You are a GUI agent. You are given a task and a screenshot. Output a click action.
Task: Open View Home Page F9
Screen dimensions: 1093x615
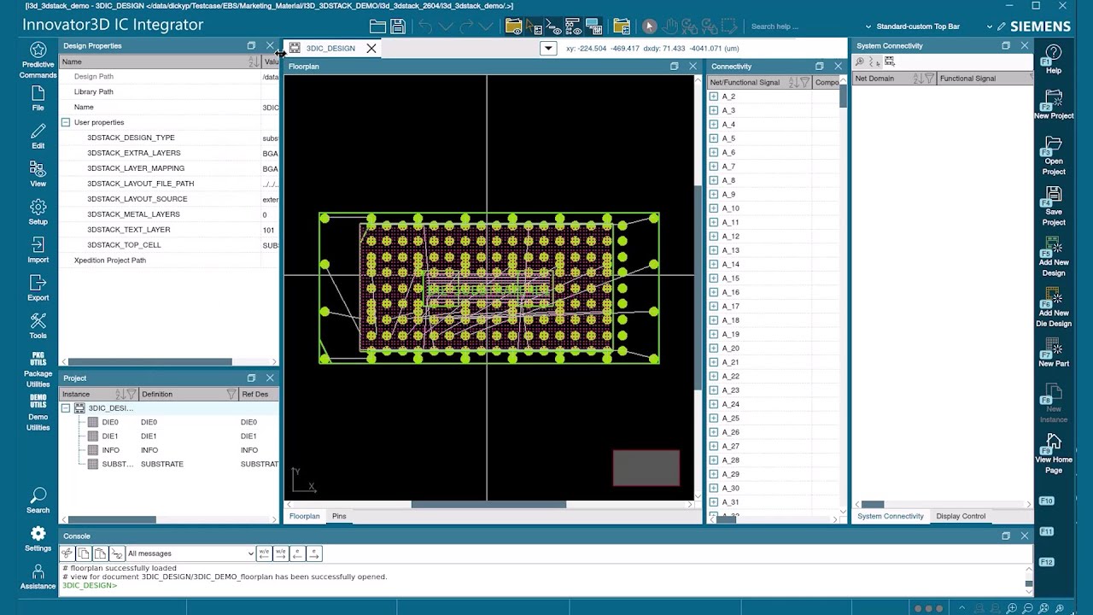(x=1054, y=454)
